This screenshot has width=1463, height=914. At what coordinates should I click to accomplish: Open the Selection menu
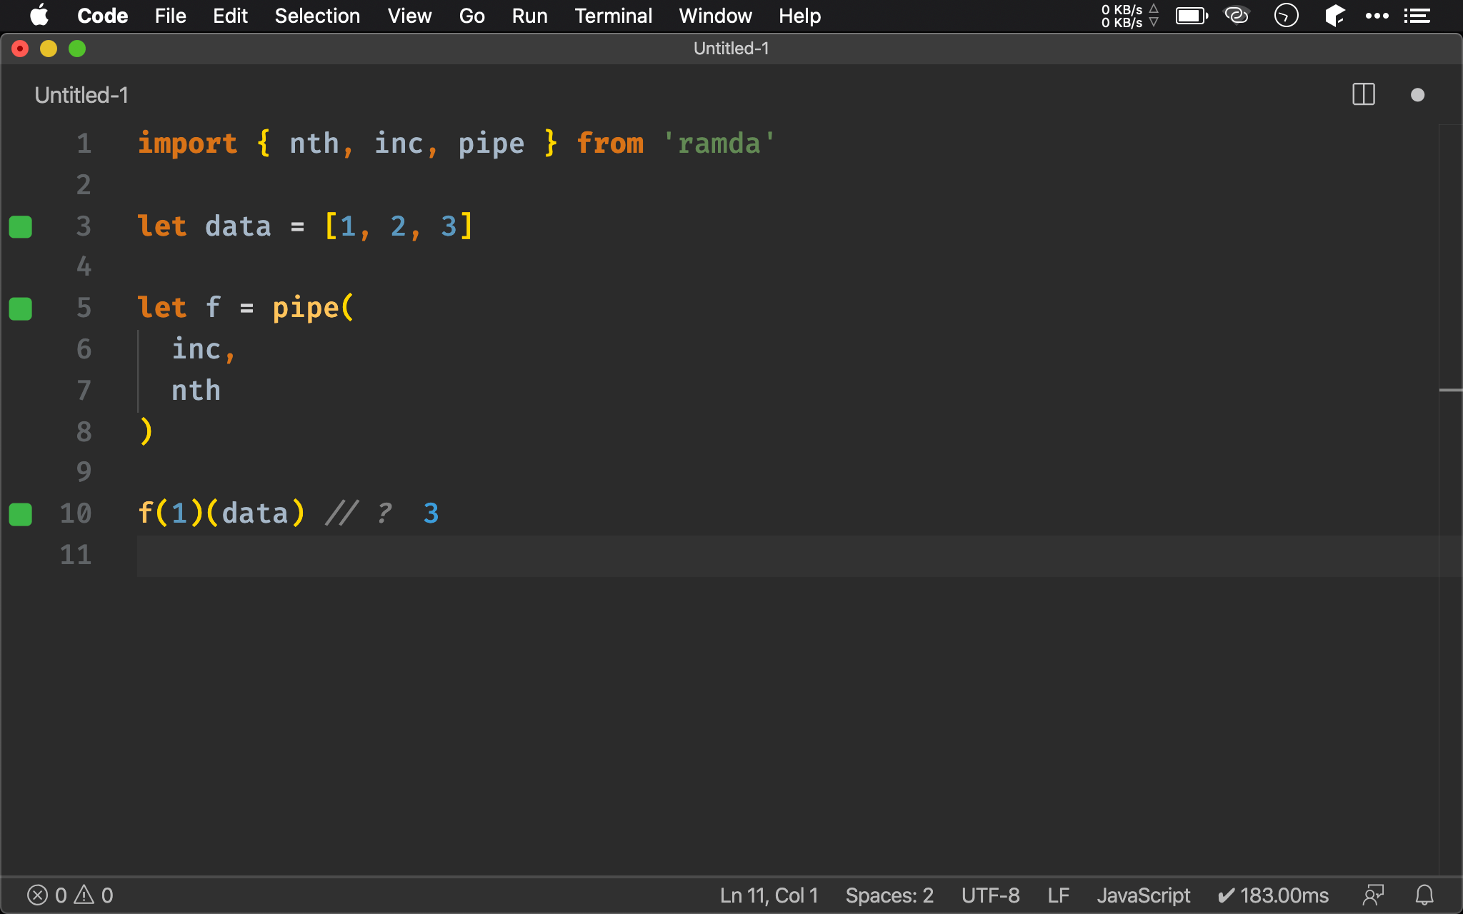317,16
